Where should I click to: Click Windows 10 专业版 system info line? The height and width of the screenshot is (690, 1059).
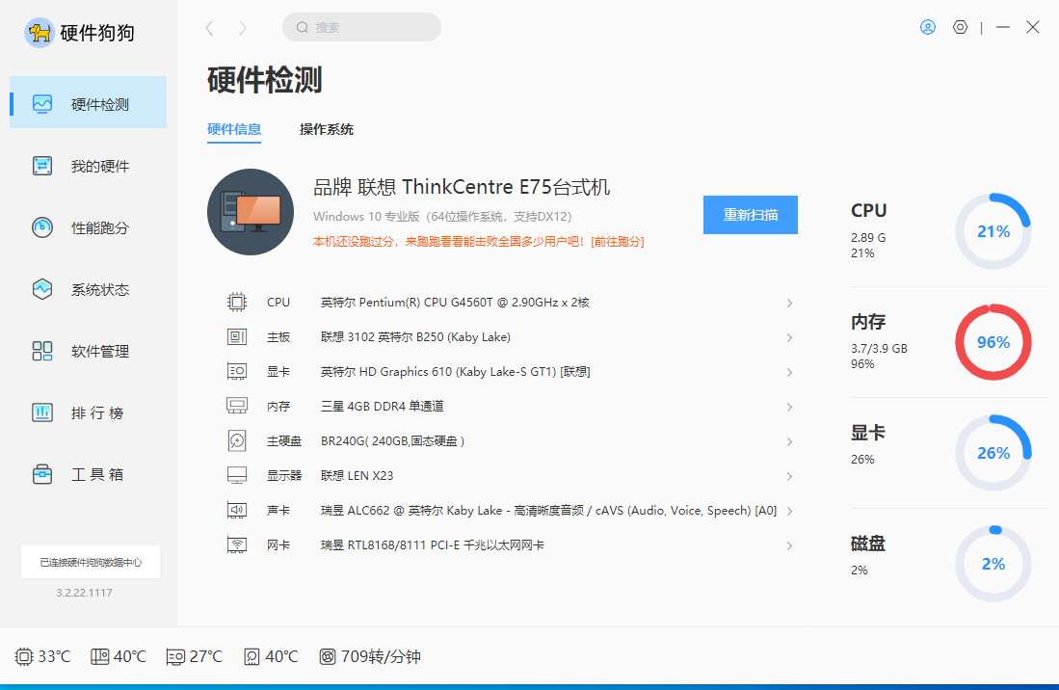(x=442, y=217)
